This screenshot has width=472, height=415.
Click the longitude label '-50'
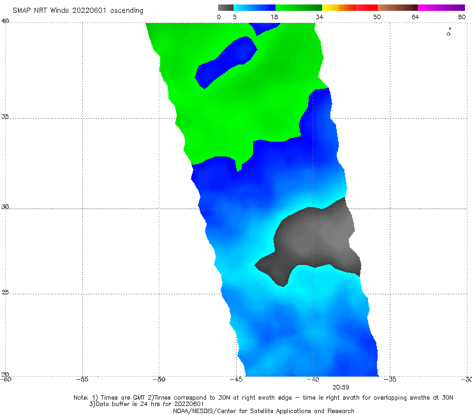(x=159, y=379)
